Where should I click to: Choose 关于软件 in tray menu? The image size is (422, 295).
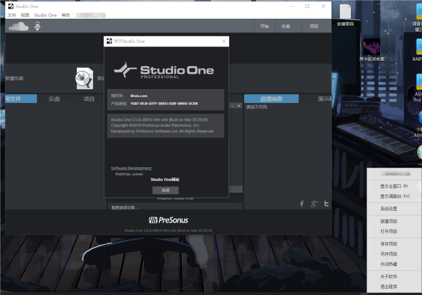[388, 276]
